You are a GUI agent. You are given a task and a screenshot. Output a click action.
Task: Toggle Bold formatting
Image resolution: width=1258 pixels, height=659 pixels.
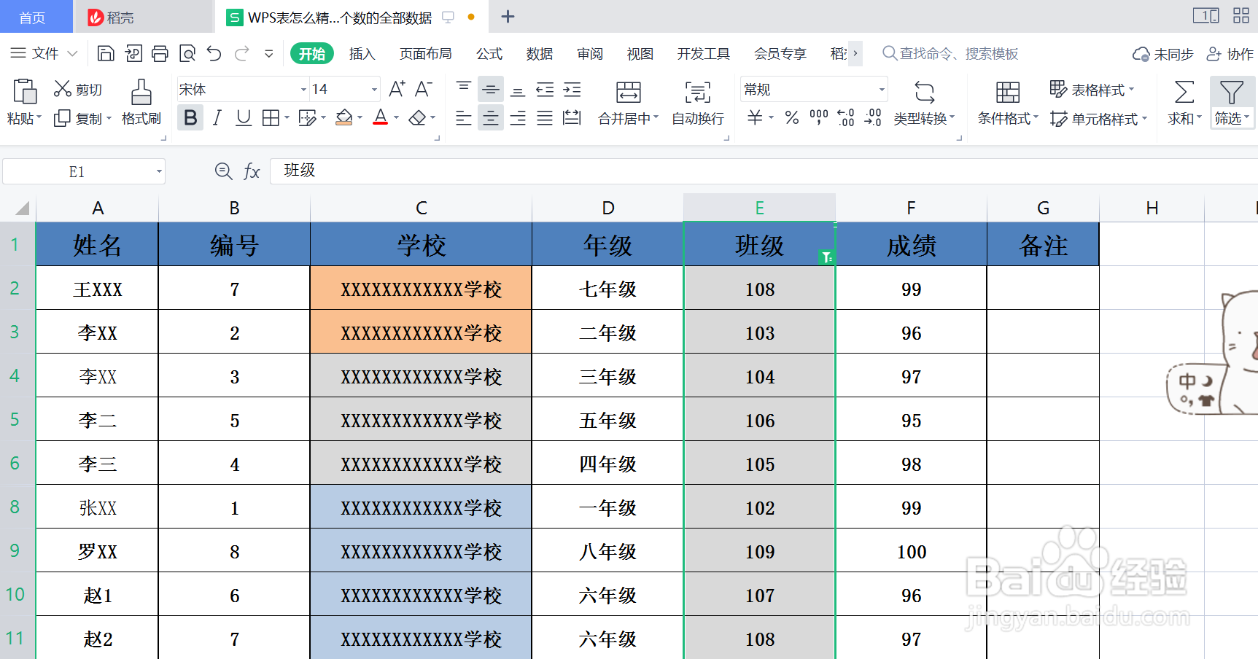[x=190, y=118]
